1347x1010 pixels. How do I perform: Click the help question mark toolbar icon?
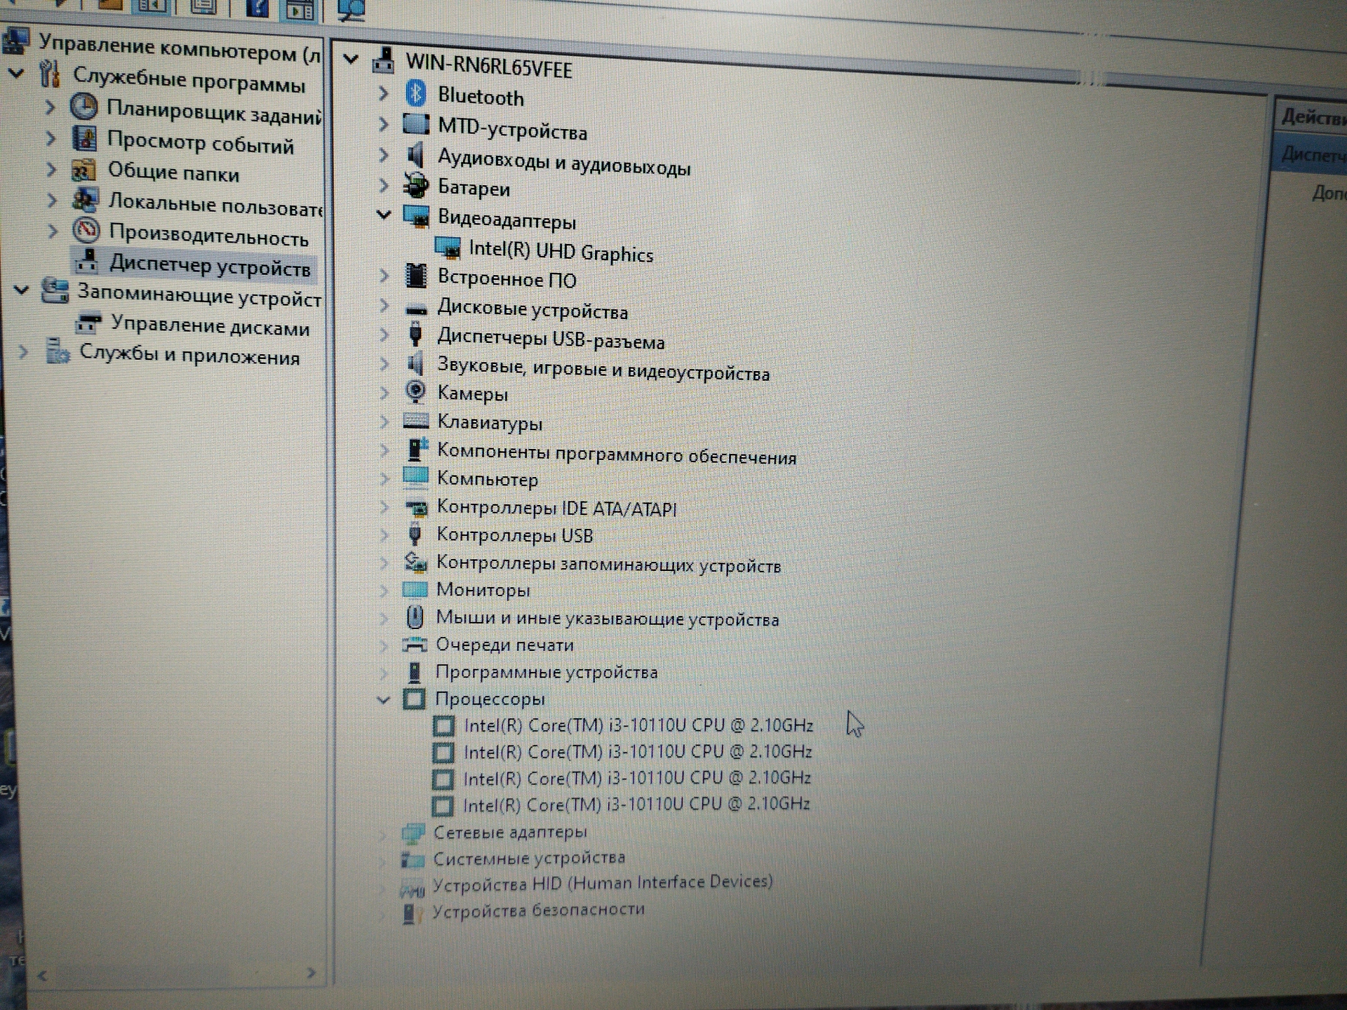[x=257, y=8]
